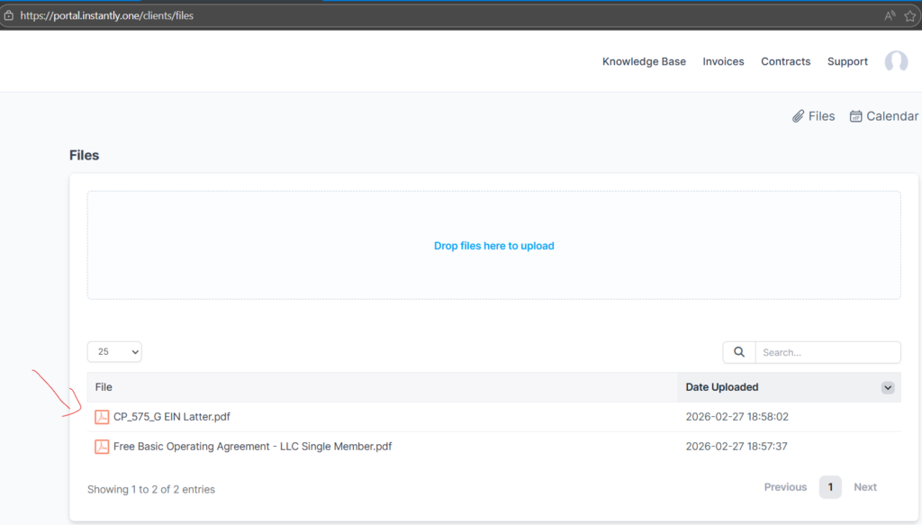922x525 pixels.
Task: Go to Invoices in the top navigation
Action: tap(723, 61)
